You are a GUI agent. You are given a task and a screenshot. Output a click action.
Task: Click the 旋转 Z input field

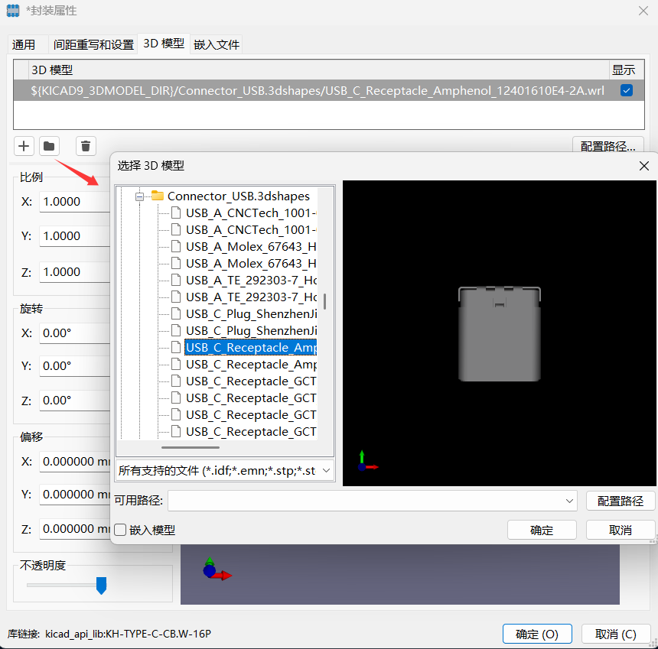pyautogui.click(x=75, y=401)
